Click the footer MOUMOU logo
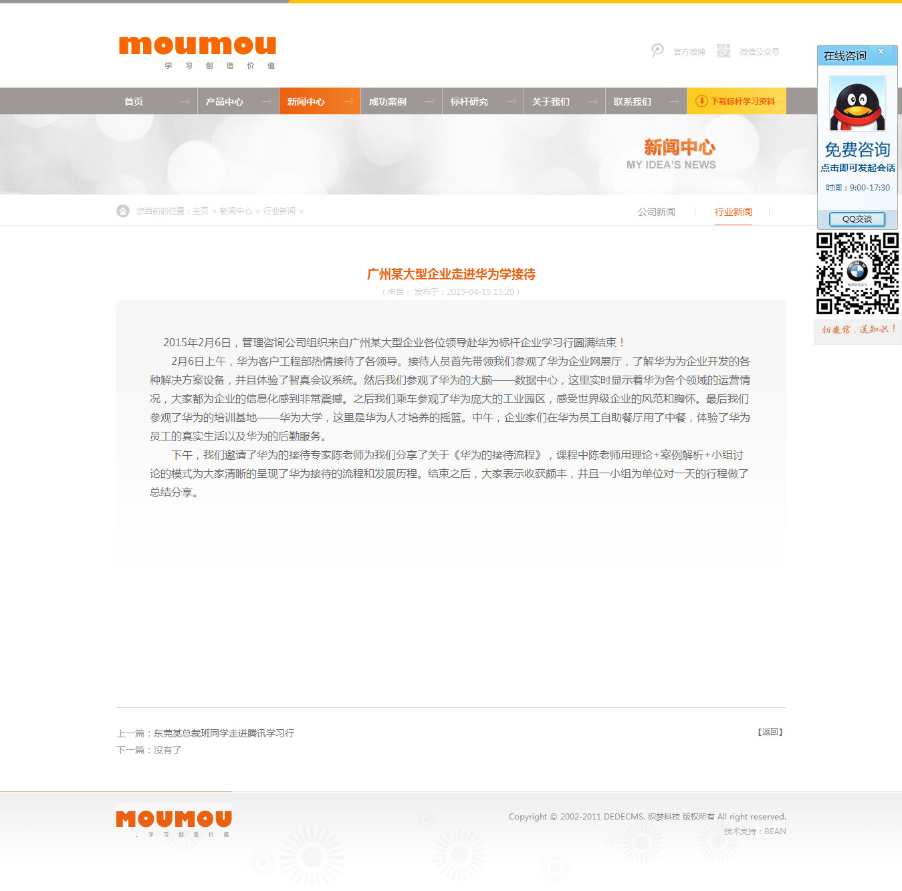This screenshot has height=891, width=902. pyautogui.click(x=174, y=819)
